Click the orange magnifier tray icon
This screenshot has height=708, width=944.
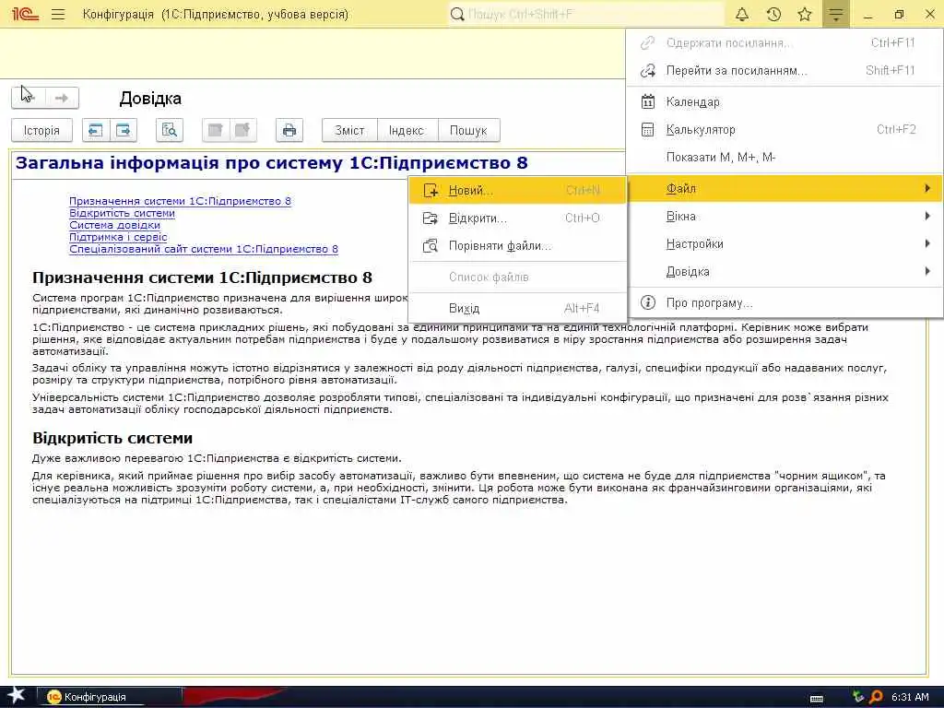(876, 697)
